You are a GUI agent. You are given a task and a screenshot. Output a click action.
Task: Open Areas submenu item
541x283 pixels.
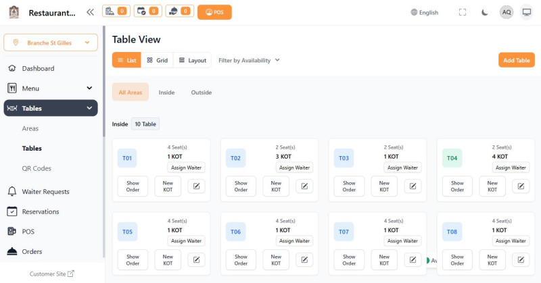click(30, 128)
